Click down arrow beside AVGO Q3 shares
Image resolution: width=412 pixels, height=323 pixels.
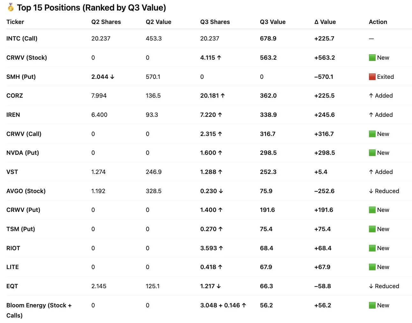click(x=221, y=191)
